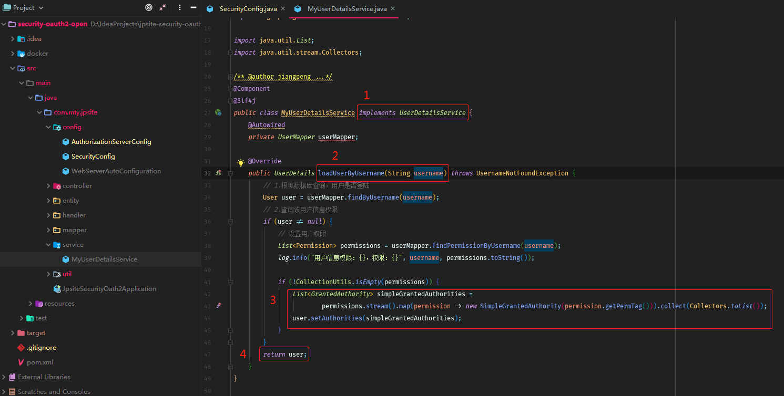Image resolution: width=784 pixels, height=396 pixels.
Task: Expand Scratches and Consoles node
Action: tap(4, 392)
